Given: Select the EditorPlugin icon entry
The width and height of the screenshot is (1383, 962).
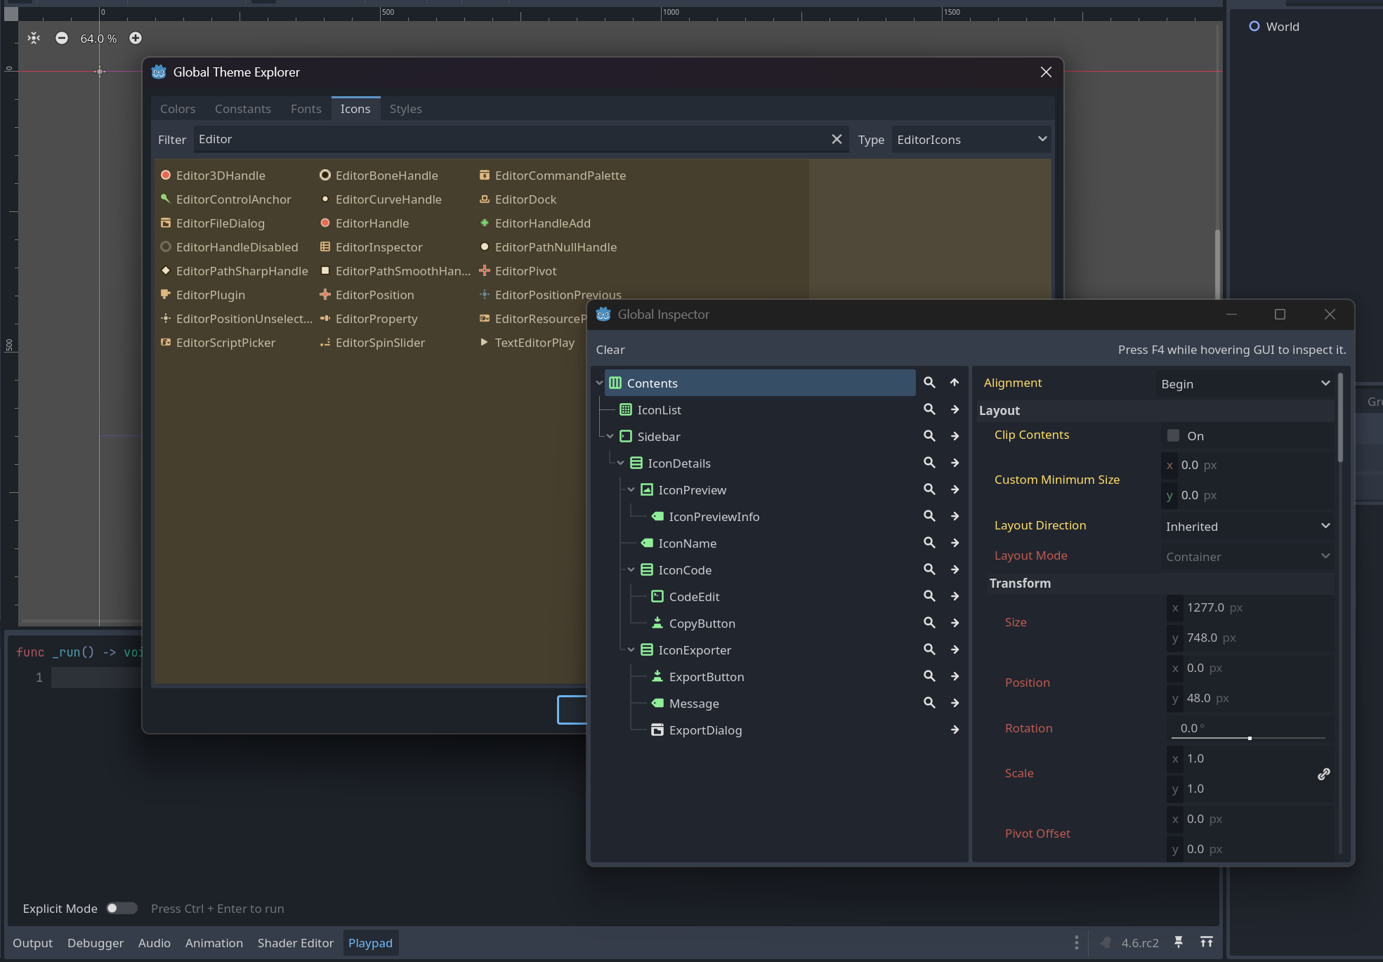Looking at the screenshot, I should [x=210, y=295].
